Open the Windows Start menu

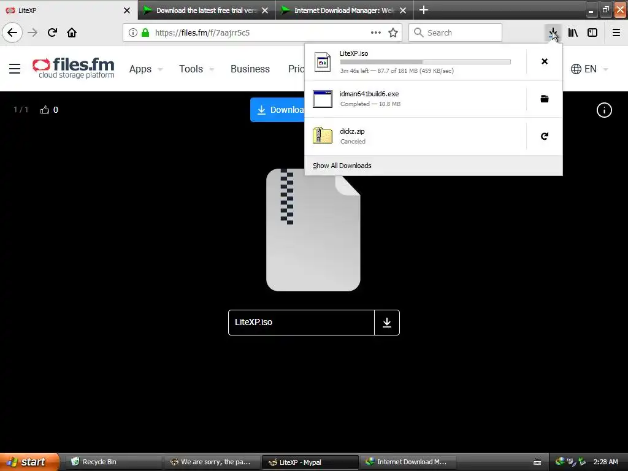(x=29, y=462)
